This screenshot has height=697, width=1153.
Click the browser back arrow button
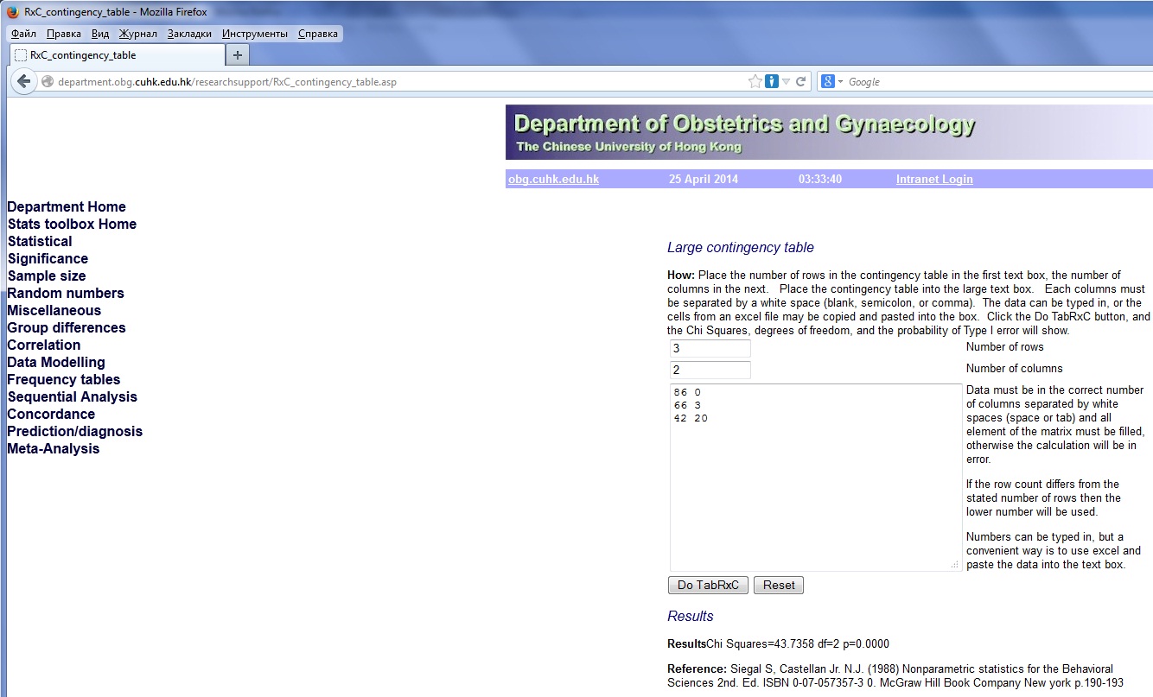23,82
